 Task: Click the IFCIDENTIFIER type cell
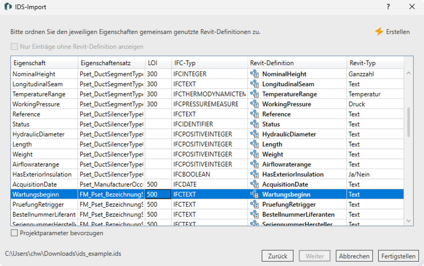point(209,124)
